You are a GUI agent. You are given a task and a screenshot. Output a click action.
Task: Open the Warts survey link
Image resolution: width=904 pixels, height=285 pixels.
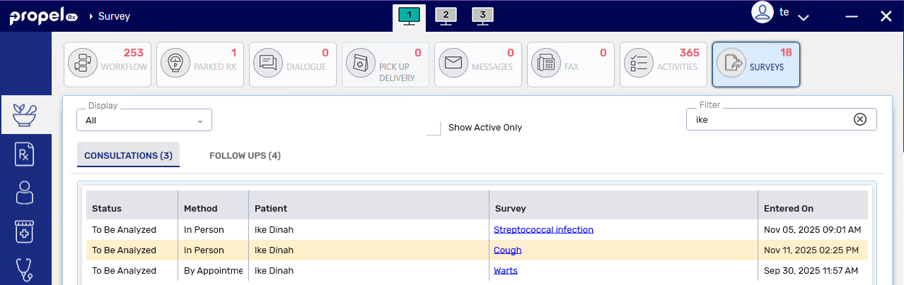[x=505, y=270]
